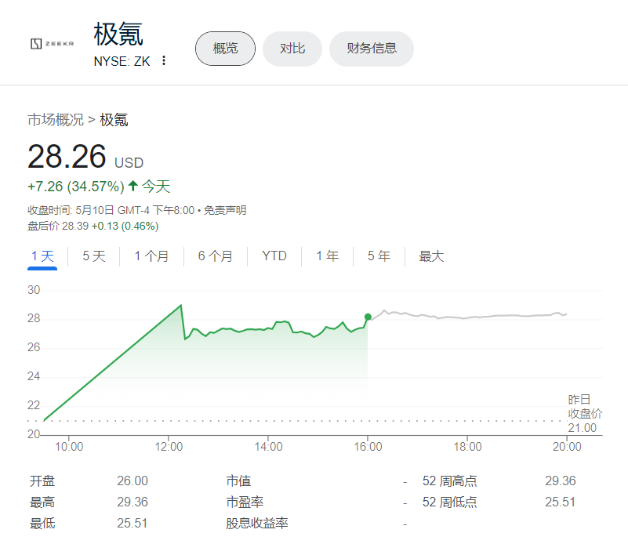Select the 1年 time range
The image size is (628, 544).
tap(327, 256)
